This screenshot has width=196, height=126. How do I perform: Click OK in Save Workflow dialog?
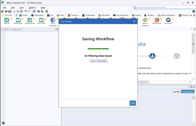pyautogui.click(x=133, y=103)
